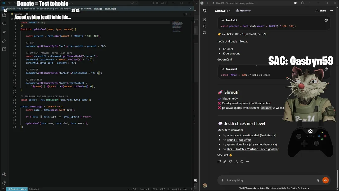Open the Copilot status icon in the status bar
Image resolution: width=339 pixels, height=191 pixels.
click(185, 189)
